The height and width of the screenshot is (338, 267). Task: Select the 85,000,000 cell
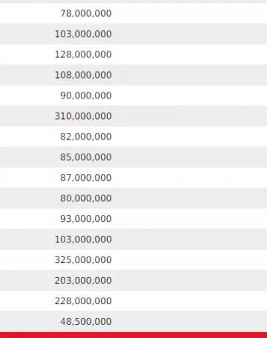[86, 157]
